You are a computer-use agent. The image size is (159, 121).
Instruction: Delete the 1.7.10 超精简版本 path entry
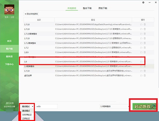[x=145, y=39]
